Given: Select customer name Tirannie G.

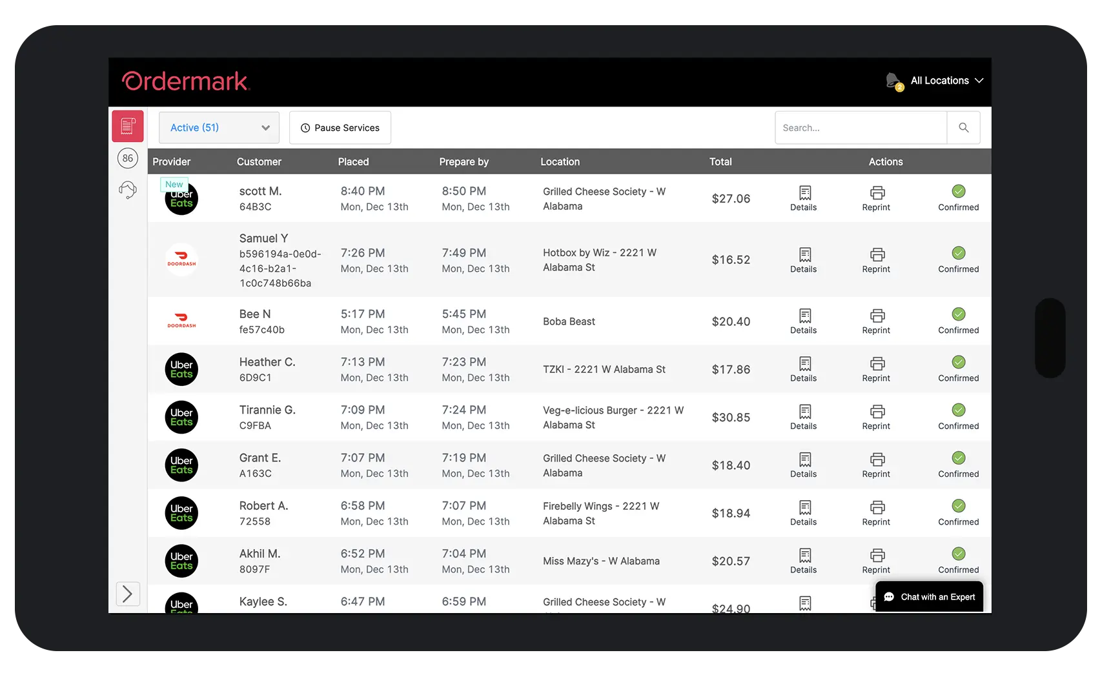Looking at the screenshot, I should tap(267, 410).
